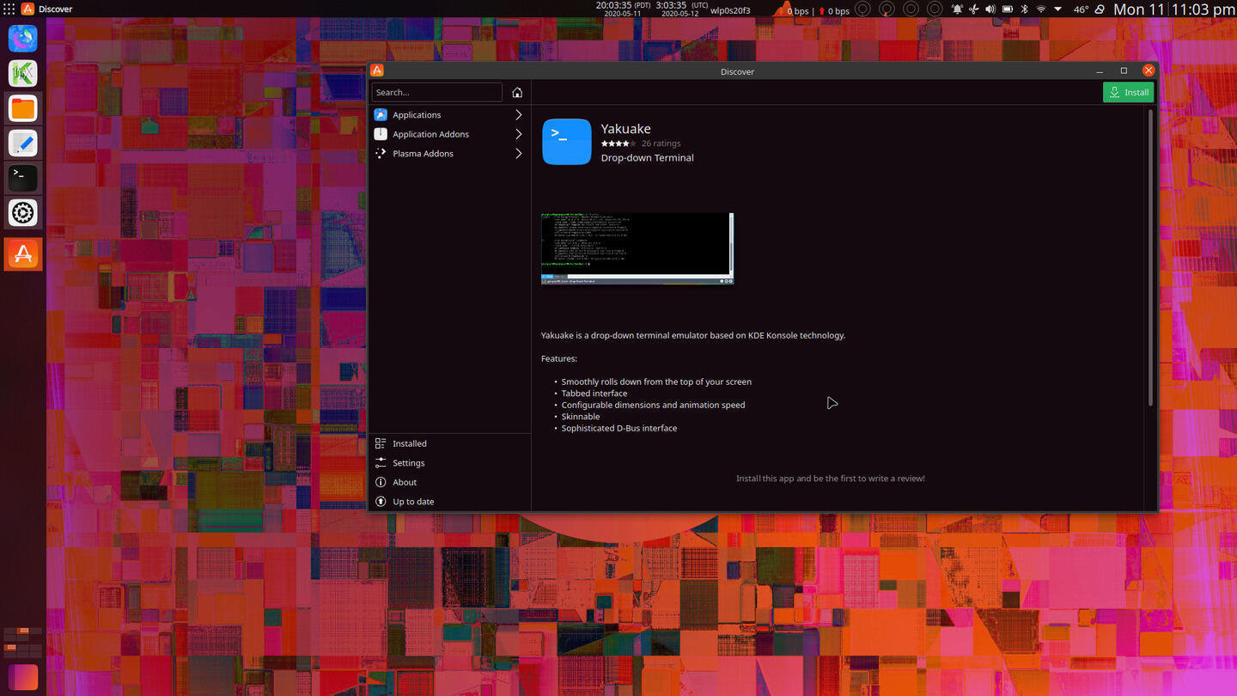Click the volume speaker tray icon
This screenshot has height=696, width=1237.
point(990,9)
